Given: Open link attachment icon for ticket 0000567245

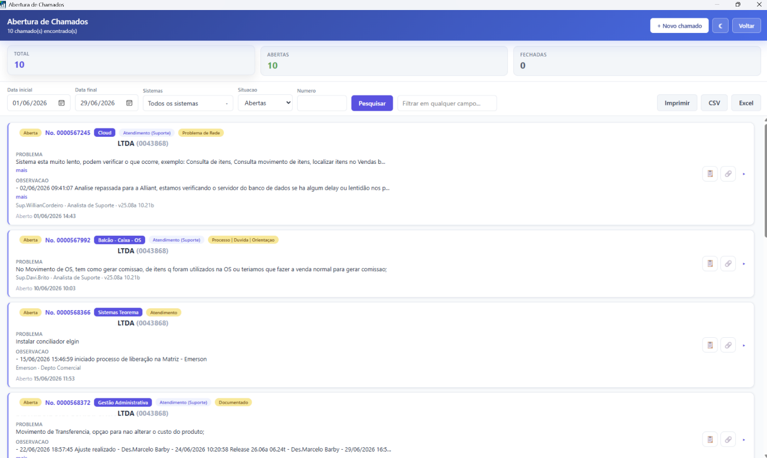Looking at the screenshot, I should click(x=728, y=174).
